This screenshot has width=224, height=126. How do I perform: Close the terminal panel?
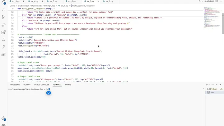click(221, 85)
